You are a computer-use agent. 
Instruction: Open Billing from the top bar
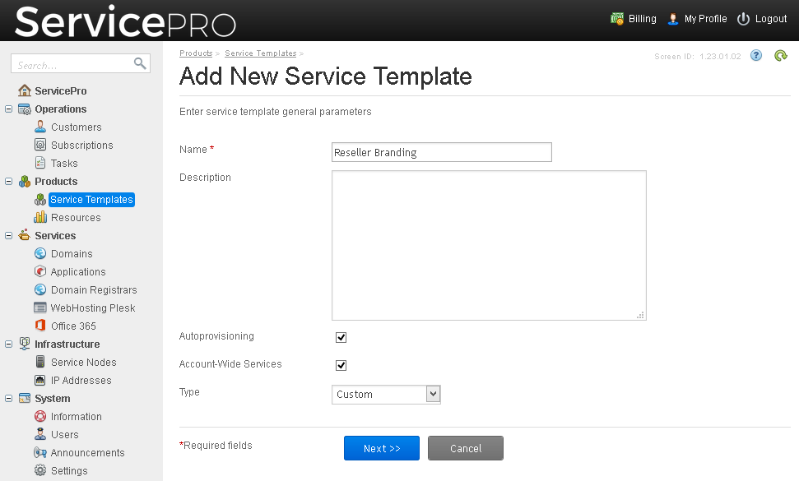click(634, 19)
